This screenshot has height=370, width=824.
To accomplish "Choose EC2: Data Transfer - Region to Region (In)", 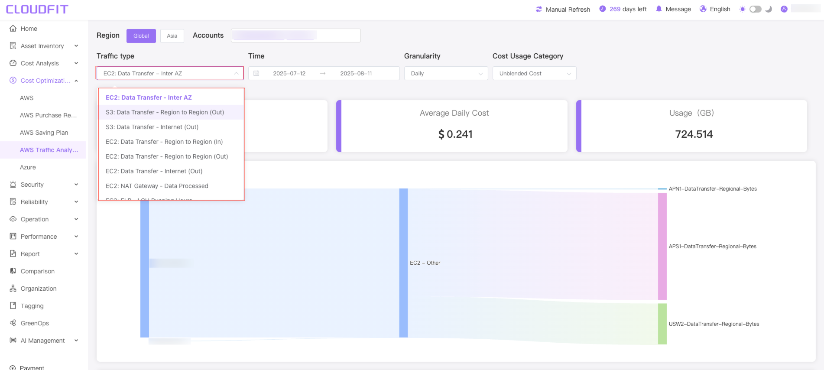I will click(x=172, y=142).
